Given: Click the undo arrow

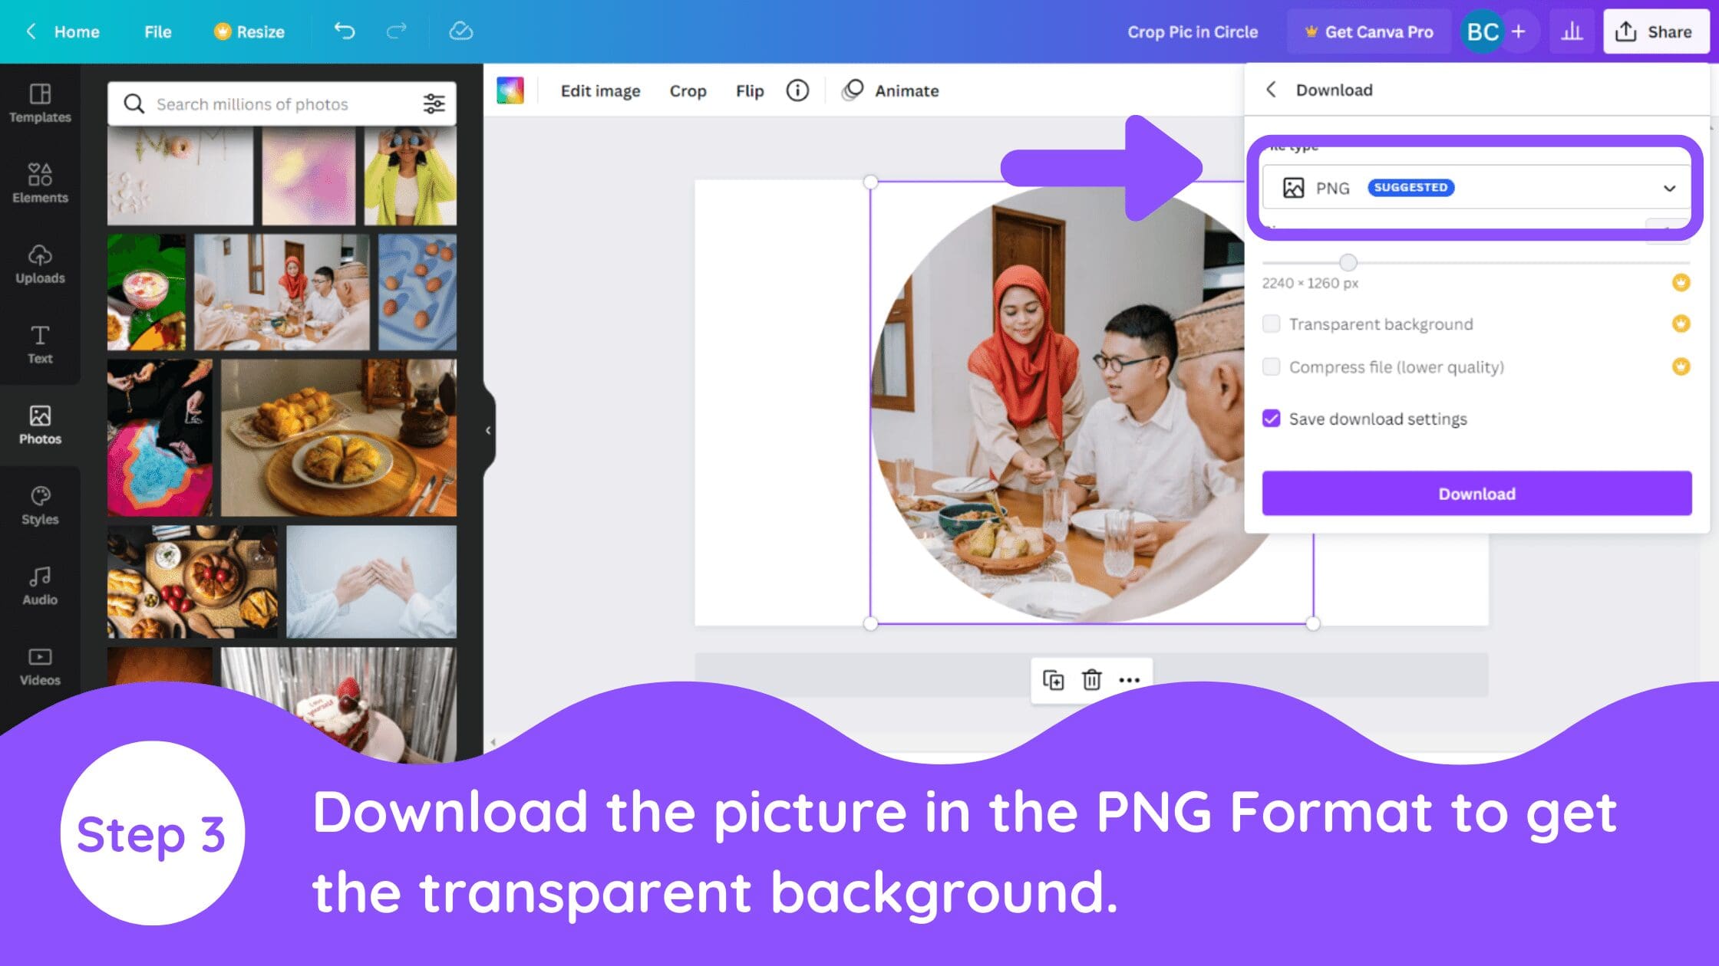Looking at the screenshot, I should click(x=345, y=31).
